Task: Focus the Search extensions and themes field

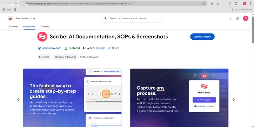Action: point(132,18)
